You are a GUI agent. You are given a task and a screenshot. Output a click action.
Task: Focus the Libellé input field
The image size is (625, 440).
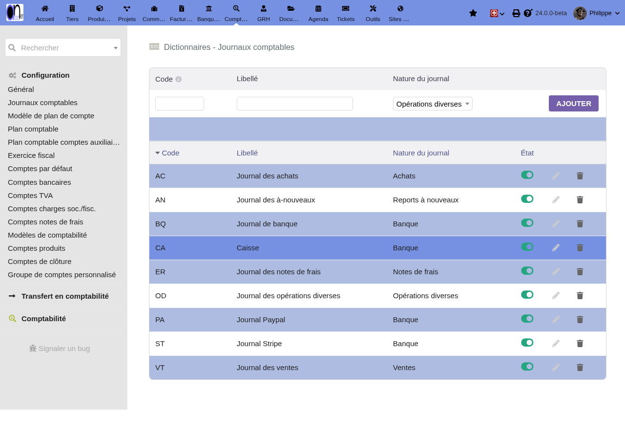[x=295, y=104]
